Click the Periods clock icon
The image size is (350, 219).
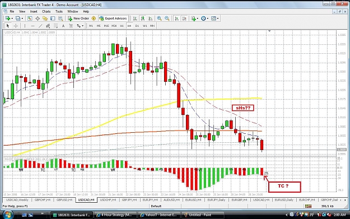tap(203, 18)
